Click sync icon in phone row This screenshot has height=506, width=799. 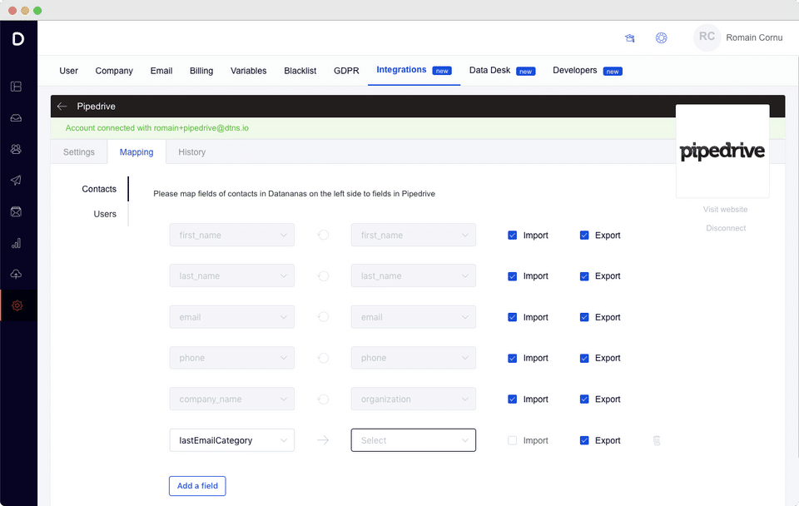[x=323, y=358]
